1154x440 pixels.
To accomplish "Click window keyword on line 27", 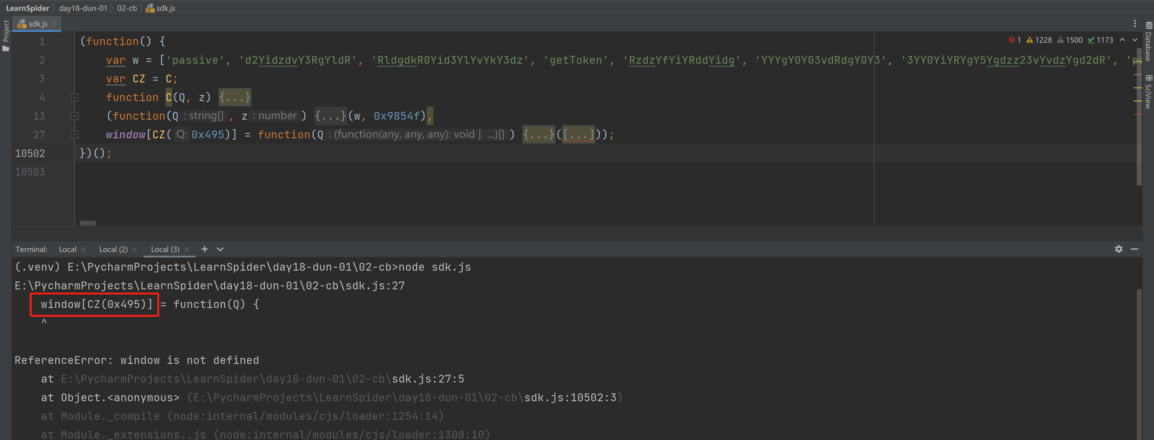I will 126,135.
